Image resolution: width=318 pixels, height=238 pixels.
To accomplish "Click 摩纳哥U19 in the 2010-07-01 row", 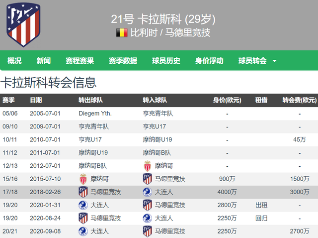I will click(157, 139).
